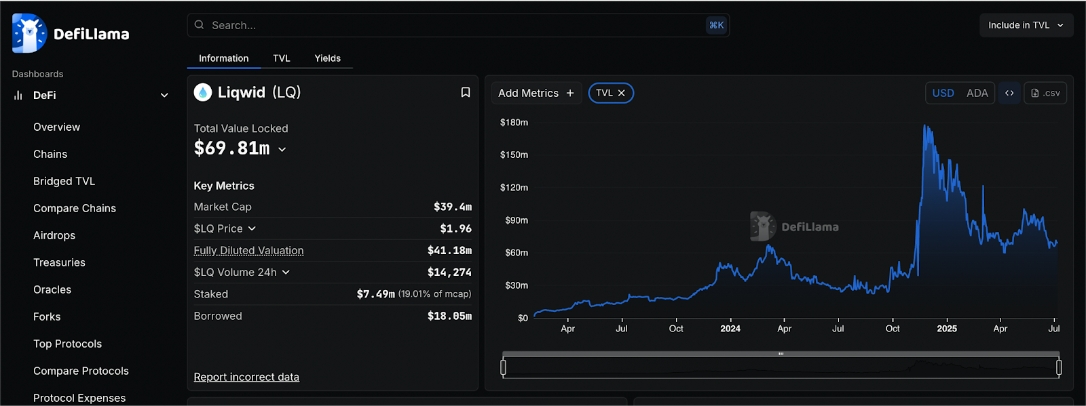Focus the Search input field
This screenshot has width=1086, height=406.
pos(458,25)
